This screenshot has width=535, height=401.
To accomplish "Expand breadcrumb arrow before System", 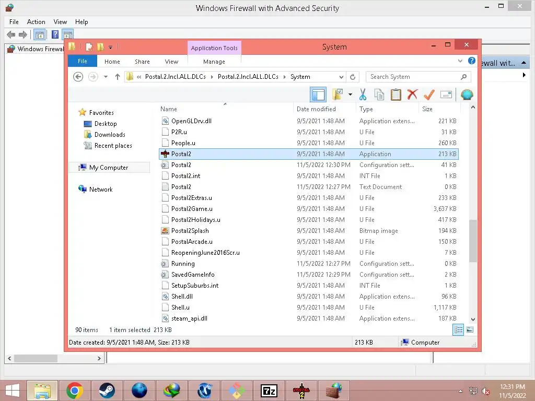I will (x=285, y=77).
